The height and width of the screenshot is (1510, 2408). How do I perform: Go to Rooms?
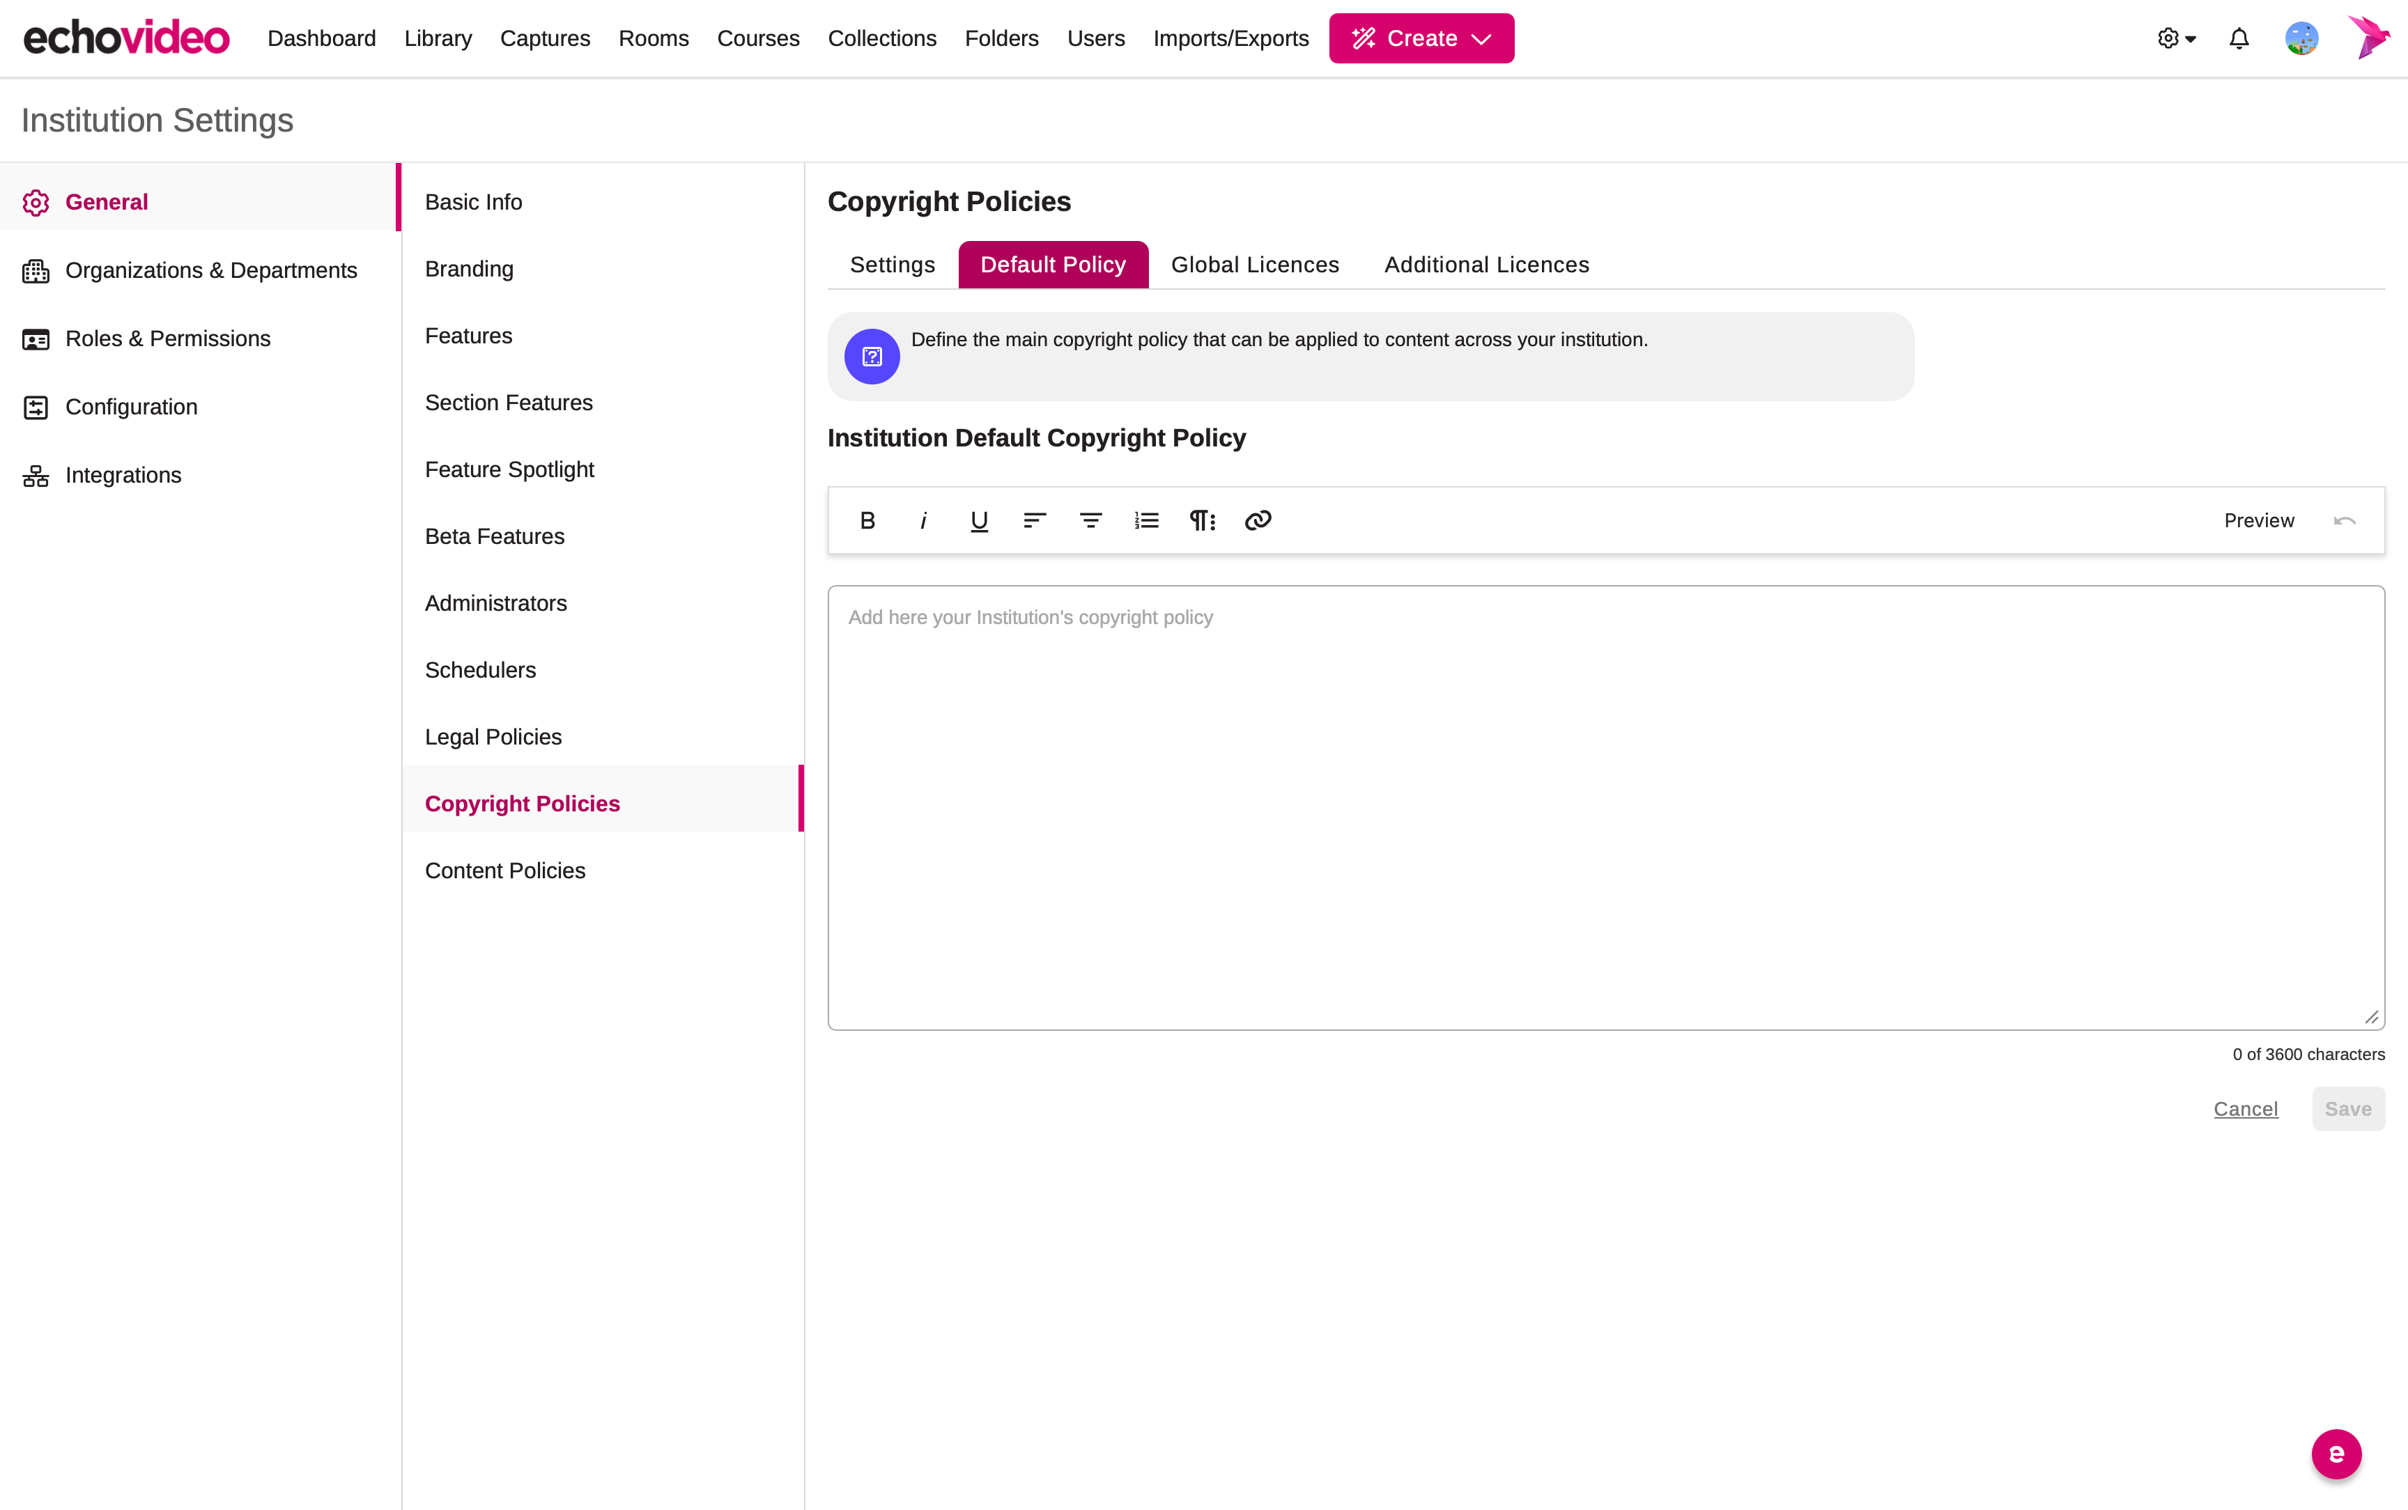click(654, 38)
